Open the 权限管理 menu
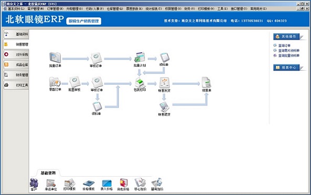 click(x=173, y=9)
